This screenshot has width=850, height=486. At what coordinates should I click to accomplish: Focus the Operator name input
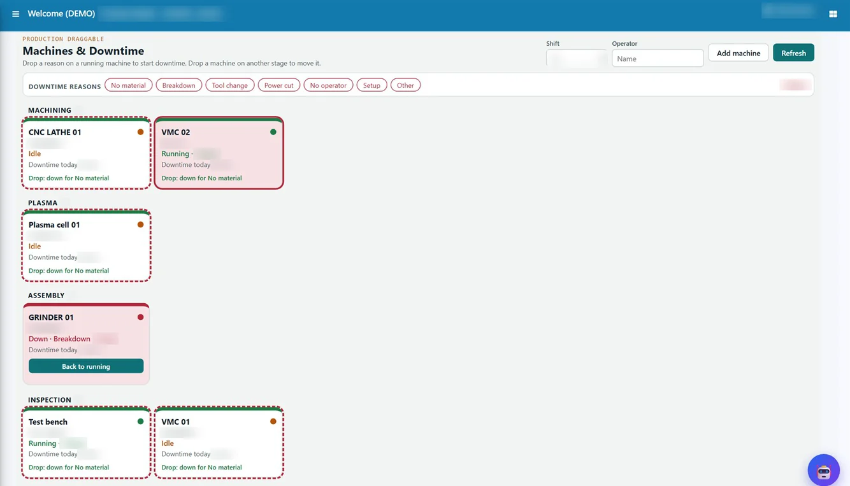[658, 58]
